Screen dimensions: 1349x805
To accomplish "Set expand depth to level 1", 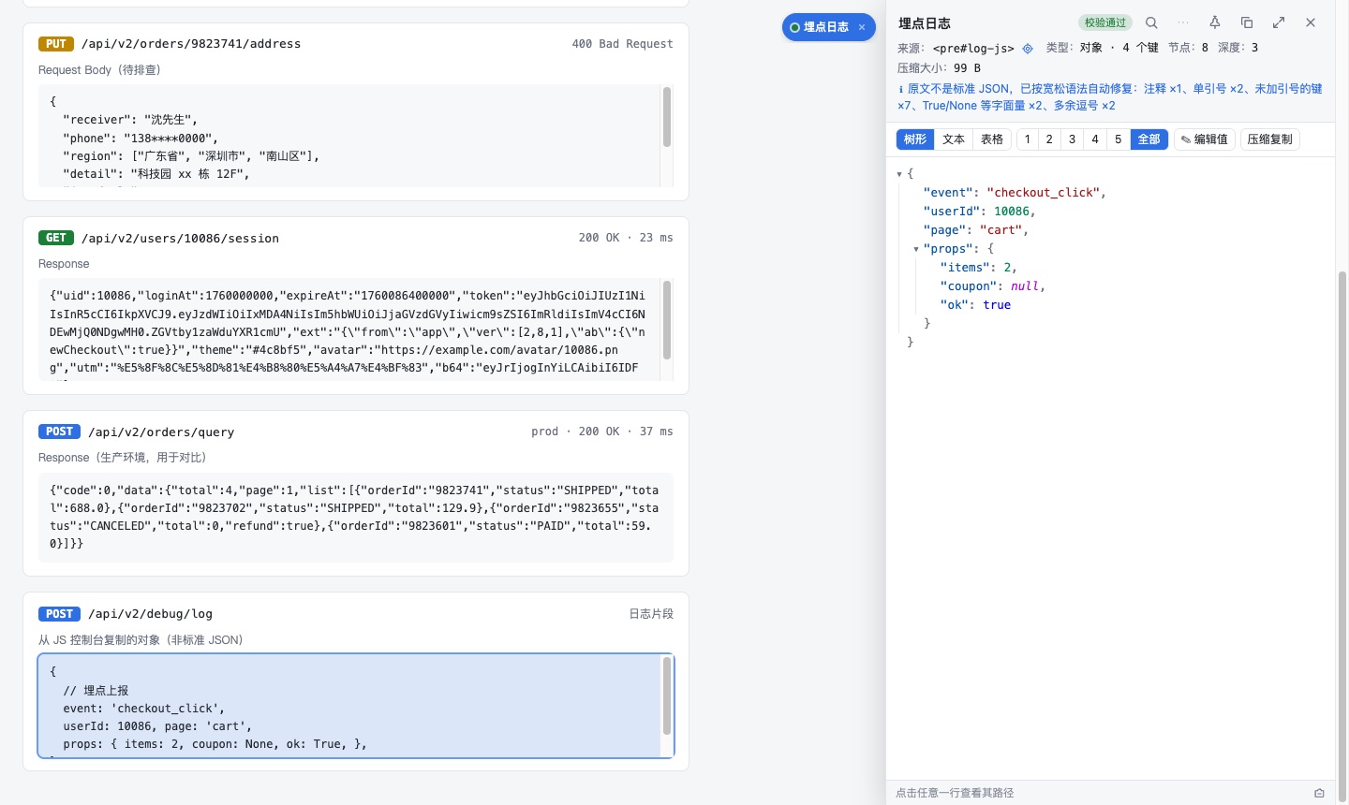I will (1028, 139).
